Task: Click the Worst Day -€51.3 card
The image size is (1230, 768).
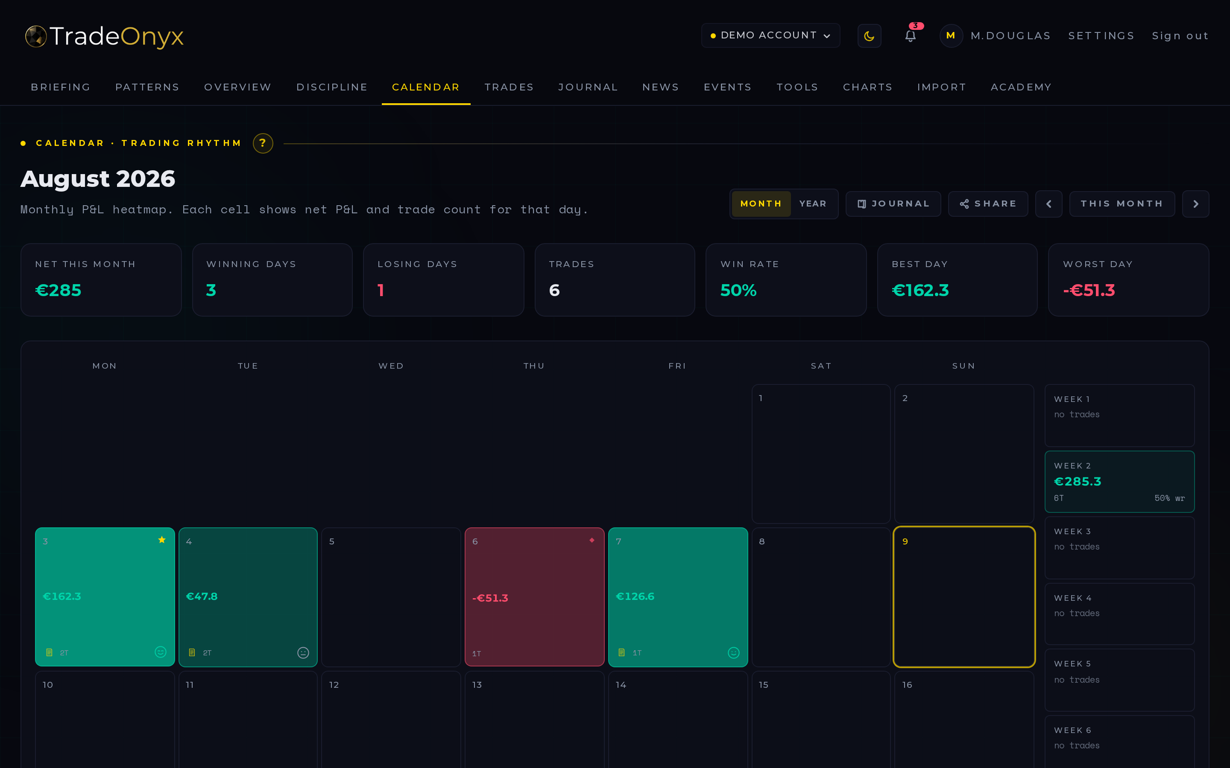Action: coord(1128,280)
